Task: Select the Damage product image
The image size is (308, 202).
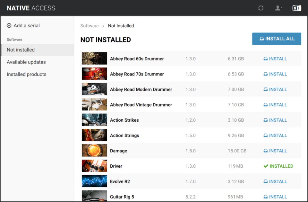Action: 94,151
